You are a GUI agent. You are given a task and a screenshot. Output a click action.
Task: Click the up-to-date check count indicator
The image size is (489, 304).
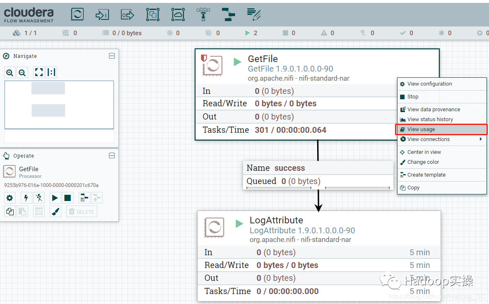pos(407,33)
